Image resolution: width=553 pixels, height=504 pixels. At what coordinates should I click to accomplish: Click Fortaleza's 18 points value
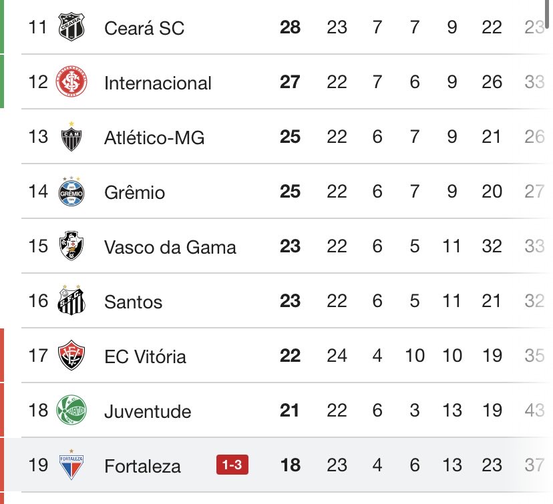(x=290, y=465)
